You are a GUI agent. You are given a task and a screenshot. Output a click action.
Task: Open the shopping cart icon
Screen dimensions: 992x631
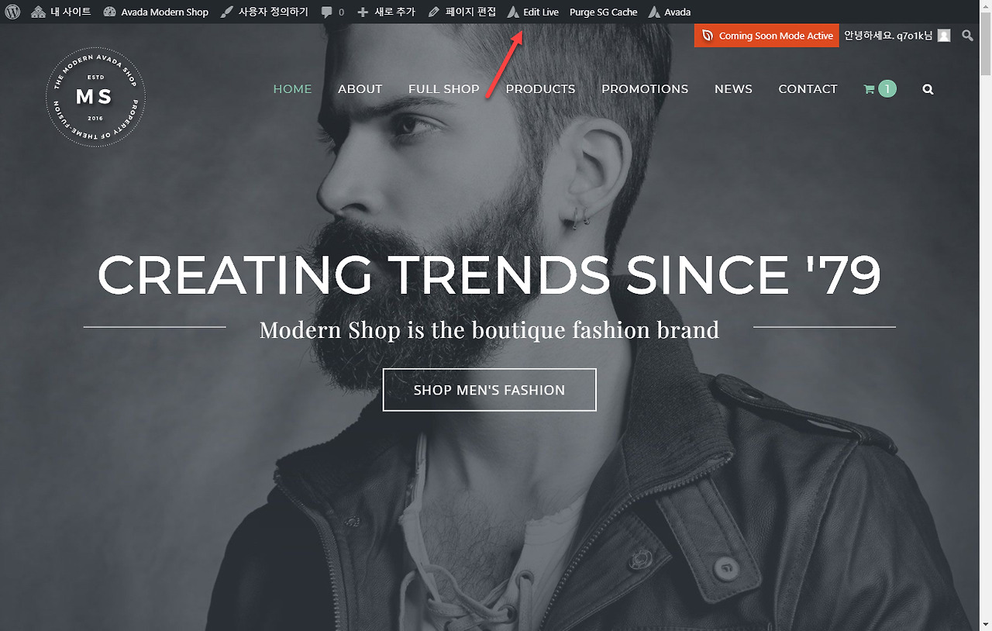869,89
